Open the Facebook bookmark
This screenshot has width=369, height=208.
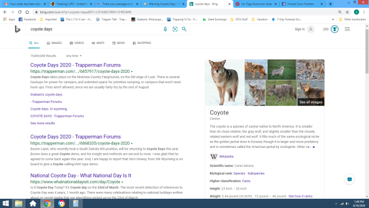point(27,19)
